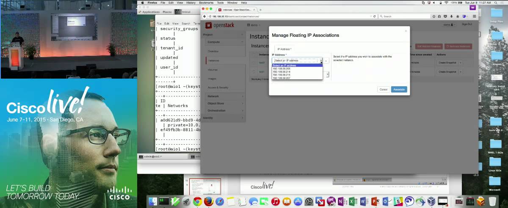Choose 192.168.56.216 from the IP list
508x208 pixels.
point(297,75)
